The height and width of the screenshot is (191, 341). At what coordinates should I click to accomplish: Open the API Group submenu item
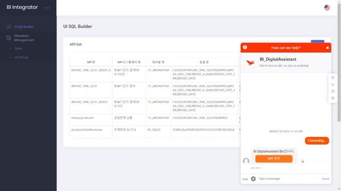point(21,57)
